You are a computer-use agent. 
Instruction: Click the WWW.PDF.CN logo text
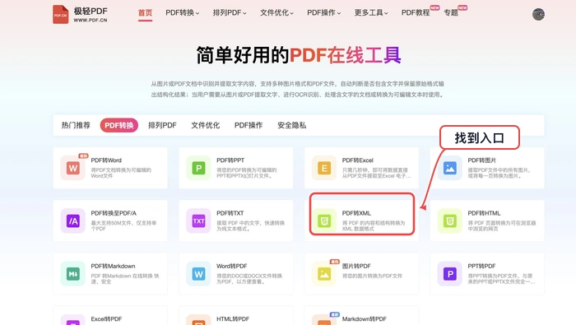click(x=91, y=21)
